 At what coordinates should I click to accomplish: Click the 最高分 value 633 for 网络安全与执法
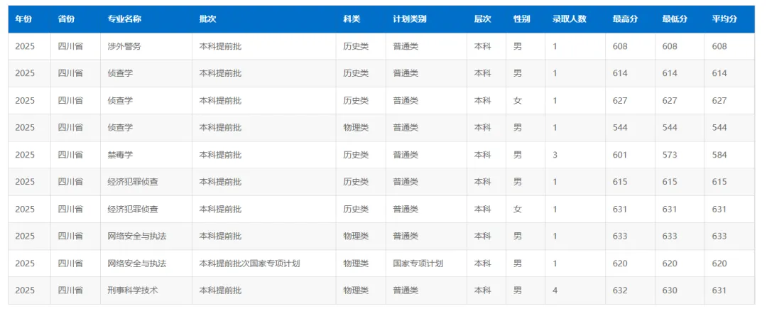(x=620, y=236)
